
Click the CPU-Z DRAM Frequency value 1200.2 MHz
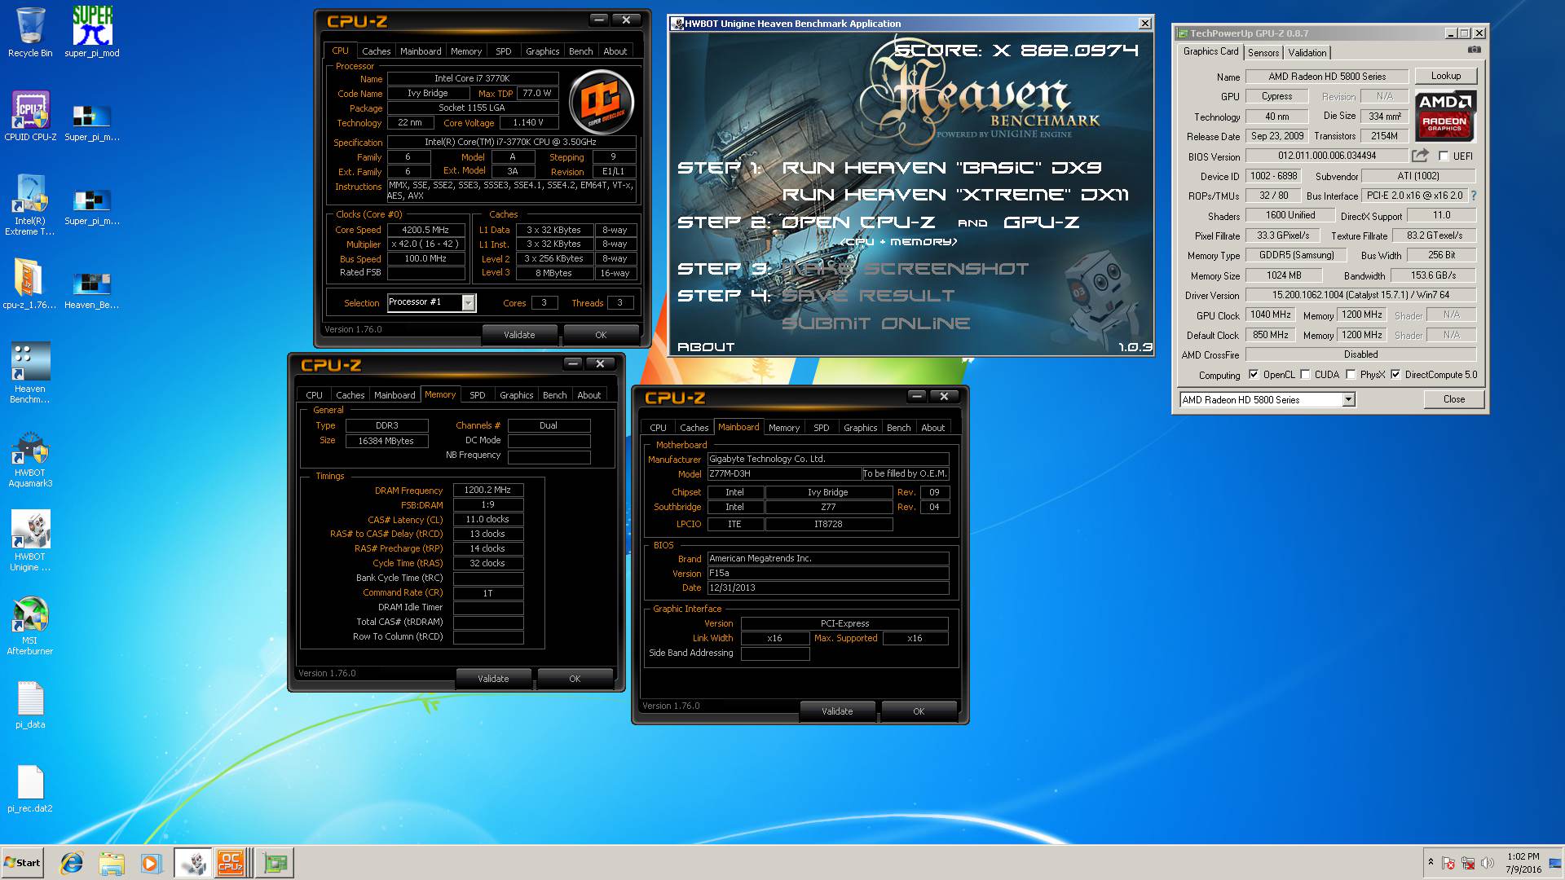pyautogui.click(x=487, y=491)
